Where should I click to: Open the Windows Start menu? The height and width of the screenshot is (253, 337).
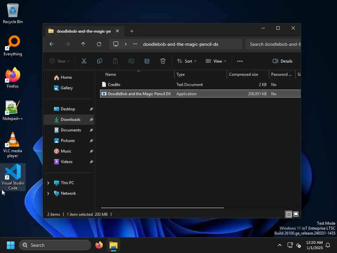pos(11,245)
